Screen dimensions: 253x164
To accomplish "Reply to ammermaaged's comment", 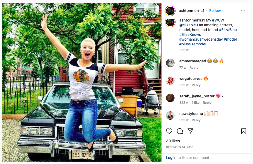I will 194,68.
